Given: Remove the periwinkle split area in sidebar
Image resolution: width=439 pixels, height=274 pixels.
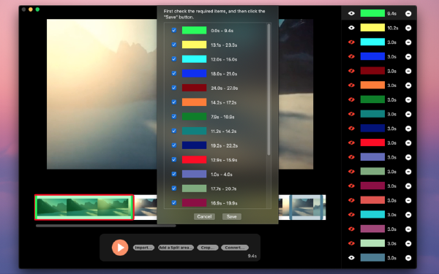Looking at the screenshot, I should [408, 157].
